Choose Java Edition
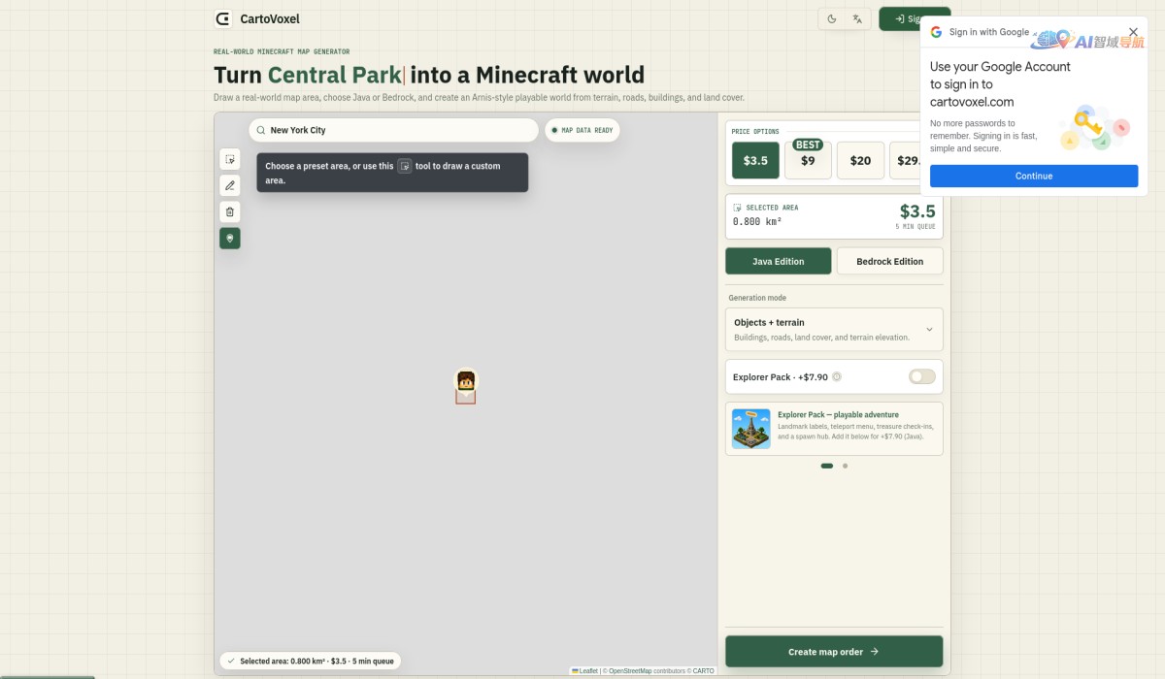1165x679 pixels. tap(779, 261)
